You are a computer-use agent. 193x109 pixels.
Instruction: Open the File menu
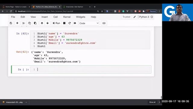click(x=13, y=17)
